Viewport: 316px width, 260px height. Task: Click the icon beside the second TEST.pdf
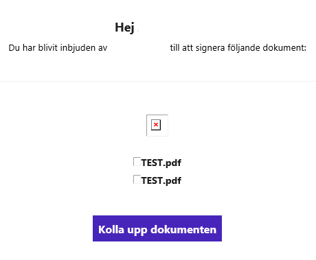137,179
